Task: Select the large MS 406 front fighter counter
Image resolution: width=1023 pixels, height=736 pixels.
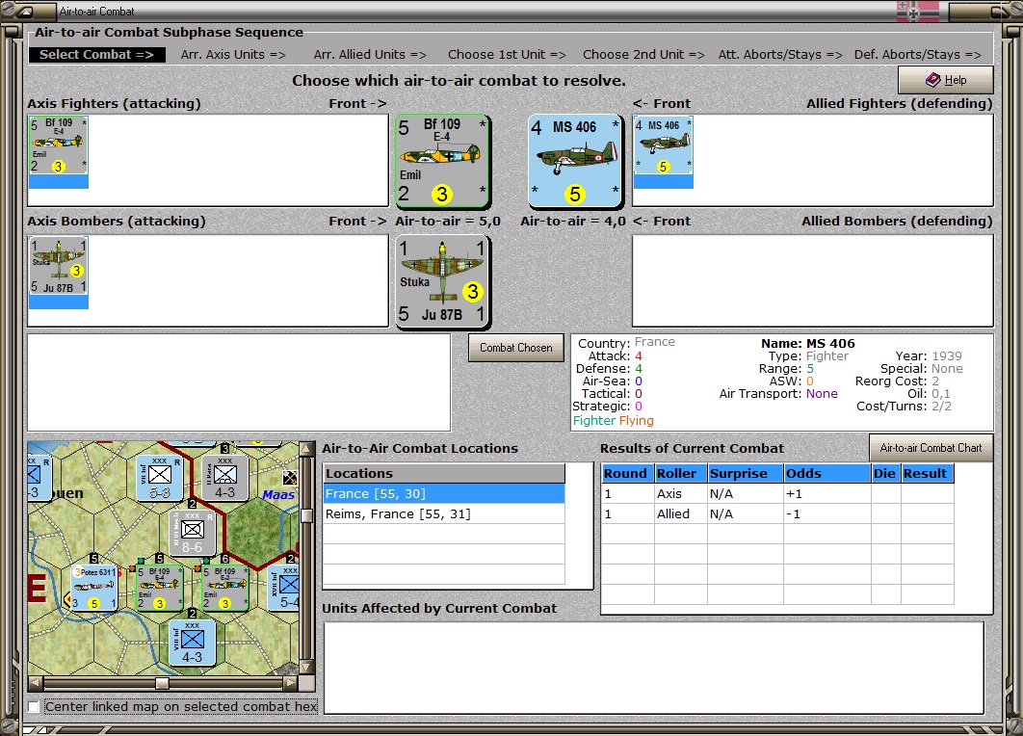Action: (x=575, y=161)
